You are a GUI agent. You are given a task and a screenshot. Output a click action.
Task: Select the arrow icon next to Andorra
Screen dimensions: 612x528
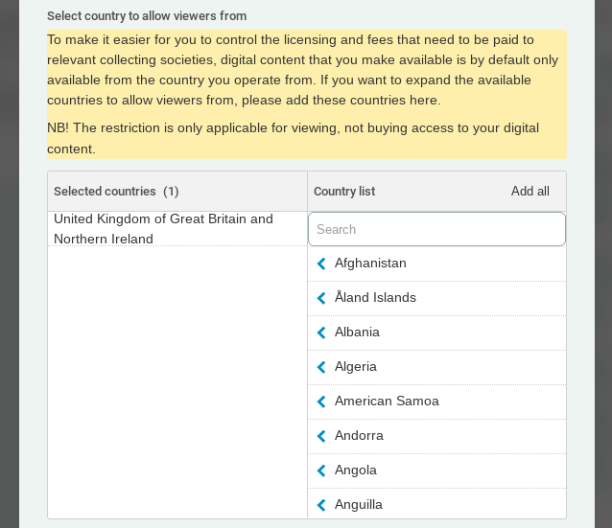click(x=321, y=436)
